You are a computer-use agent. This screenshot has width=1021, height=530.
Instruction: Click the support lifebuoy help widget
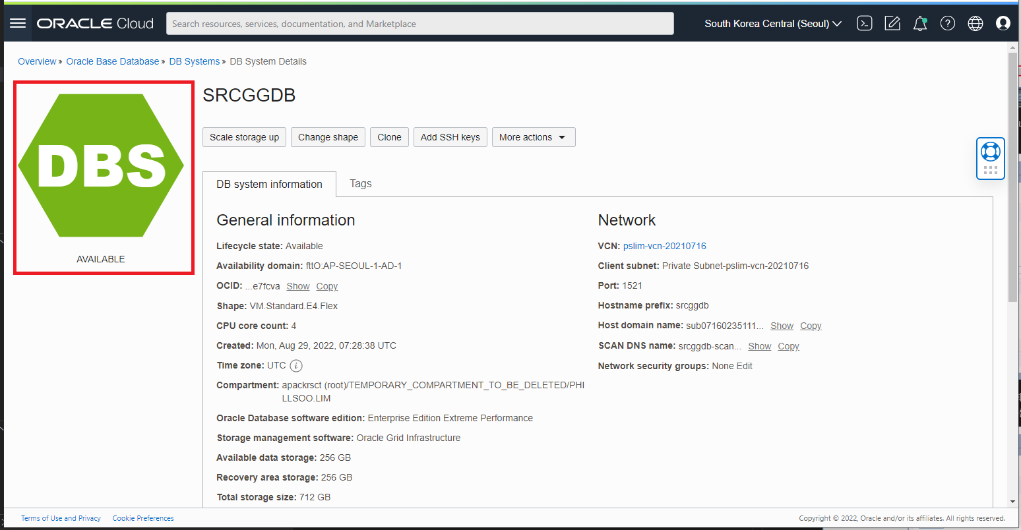(x=991, y=158)
